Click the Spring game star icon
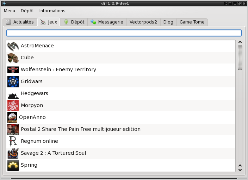Screen dimensions: 248x180 (13, 165)
